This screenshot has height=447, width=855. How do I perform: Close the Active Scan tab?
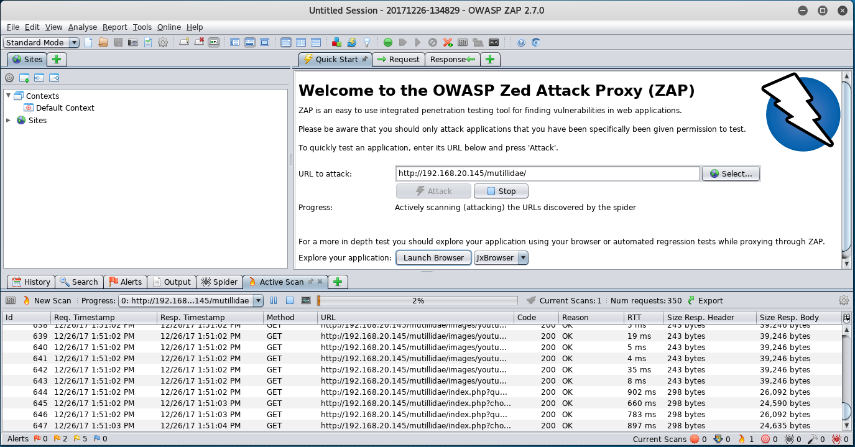(320, 282)
